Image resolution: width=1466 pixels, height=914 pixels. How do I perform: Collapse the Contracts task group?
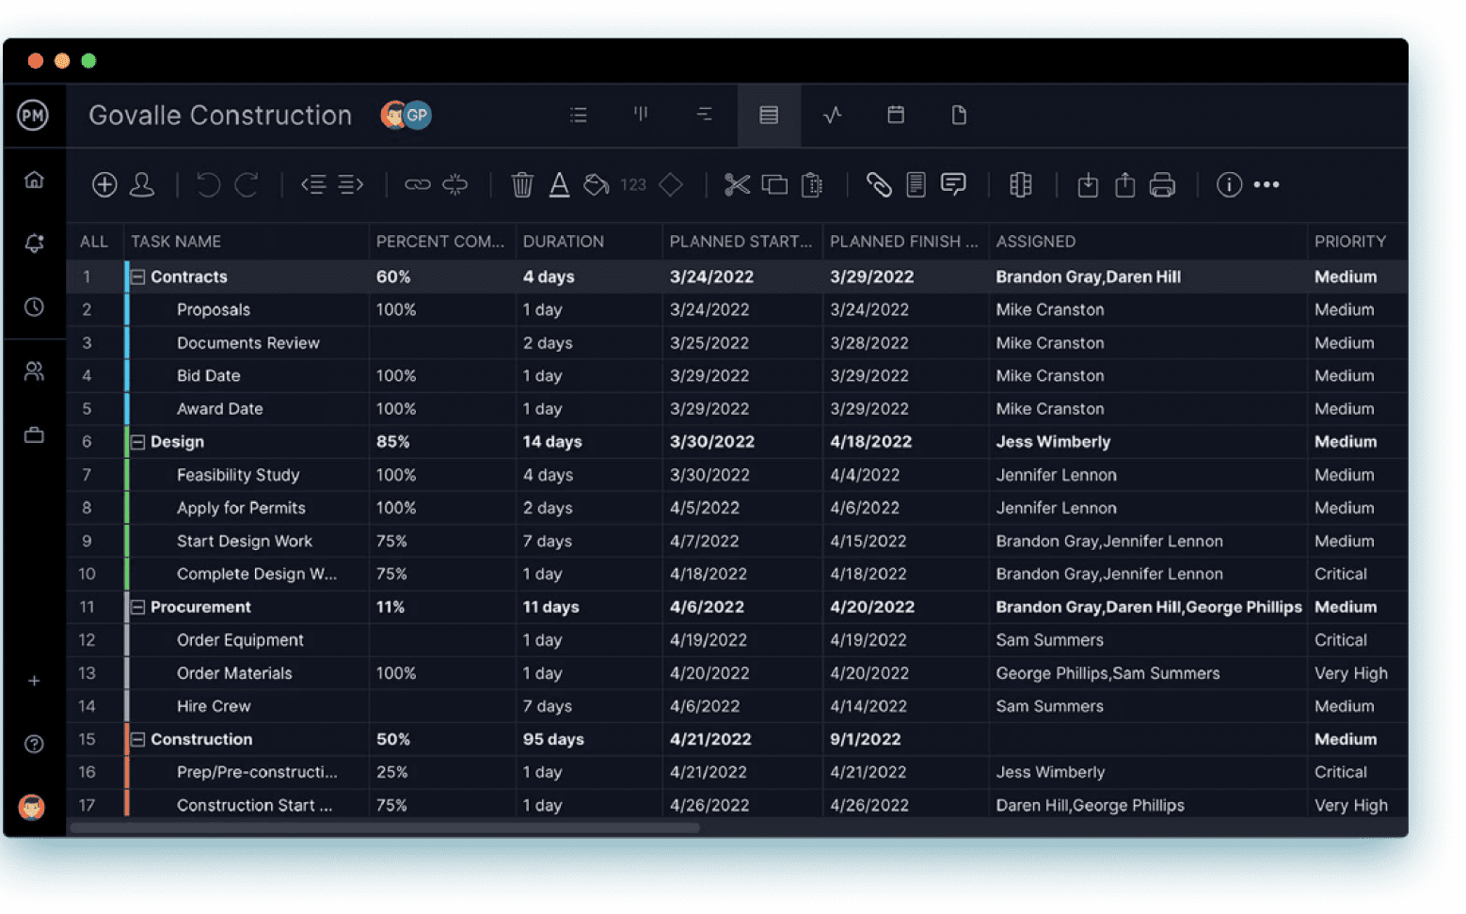(136, 276)
